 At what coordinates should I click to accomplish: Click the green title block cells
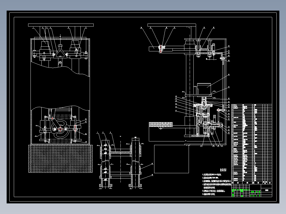pos(246,193)
